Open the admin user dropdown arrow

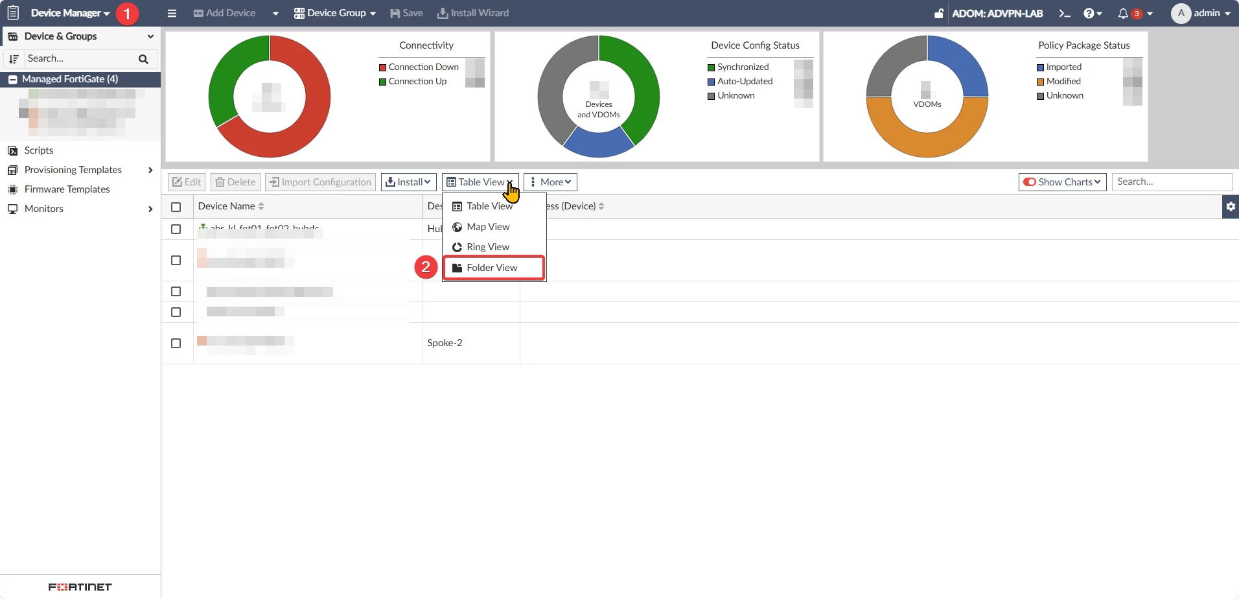pos(1228,13)
